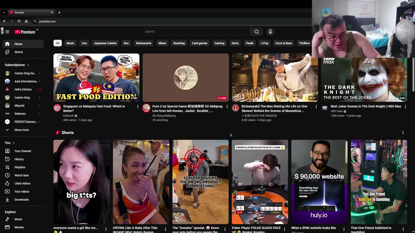This screenshot has height=233, width=415.
Task: Open browser tab search dropdown arrow
Action: coord(4,12)
